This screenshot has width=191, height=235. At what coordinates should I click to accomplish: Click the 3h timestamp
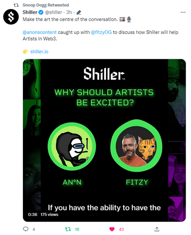click(x=69, y=12)
